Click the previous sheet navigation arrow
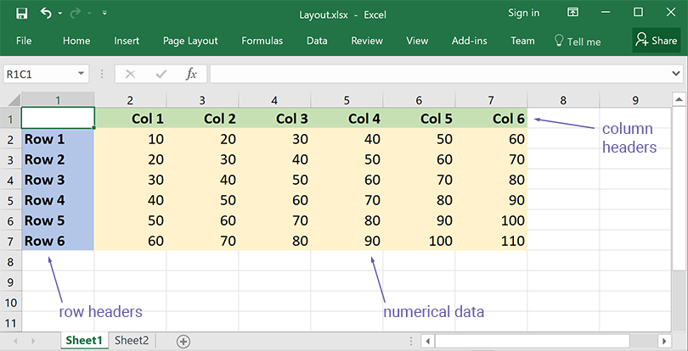Screen dimensions: 688x351 [16, 341]
